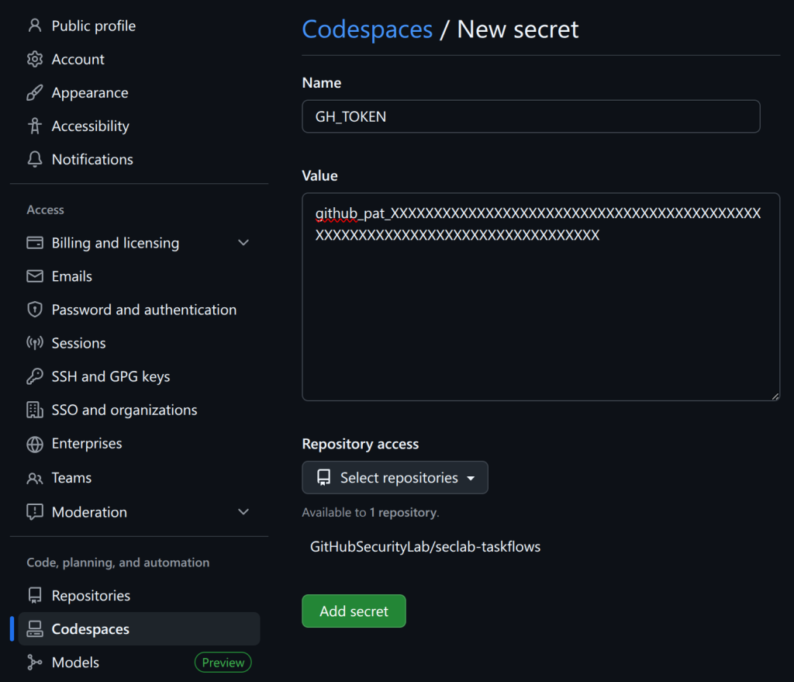Click the Sessions broadcast icon
Viewport: 794px width, 682px height.
[35, 343]
